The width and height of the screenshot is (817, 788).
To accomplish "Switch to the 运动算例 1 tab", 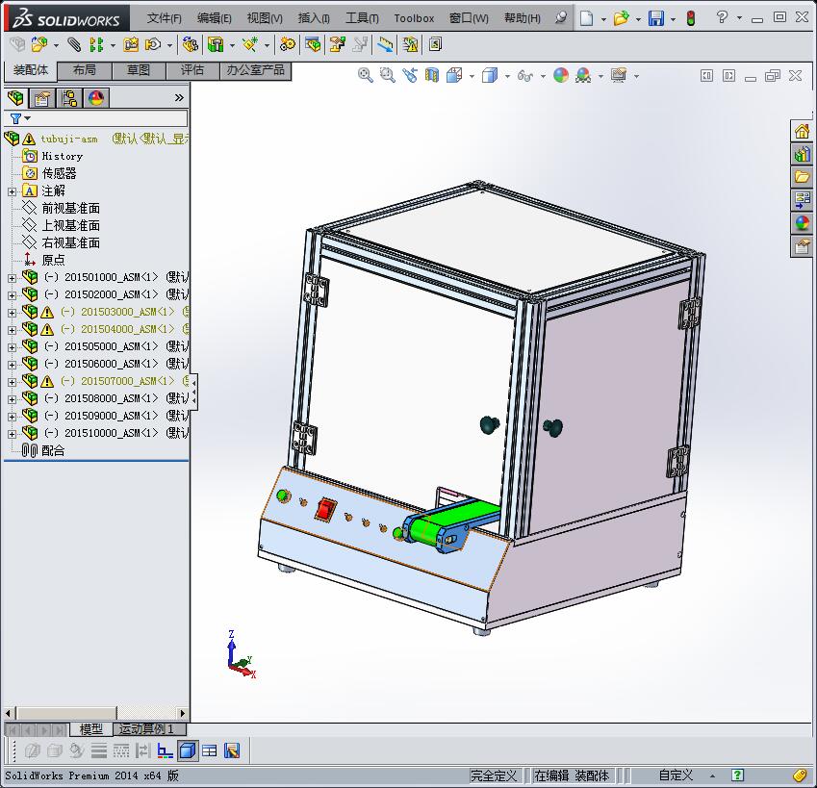I will (146, 729).
